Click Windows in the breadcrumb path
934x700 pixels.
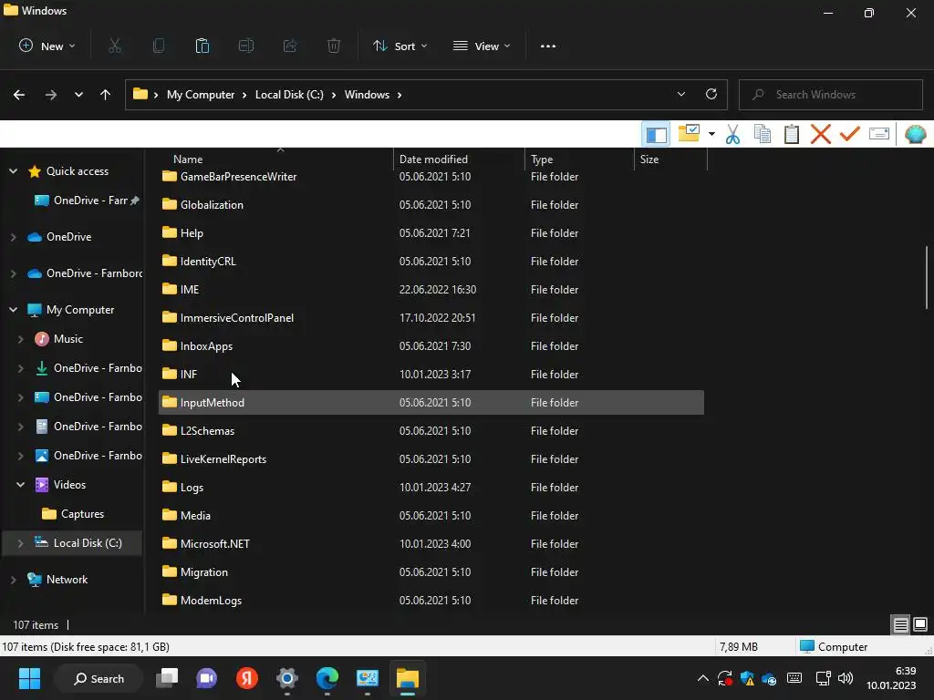[x=367, y=95]
